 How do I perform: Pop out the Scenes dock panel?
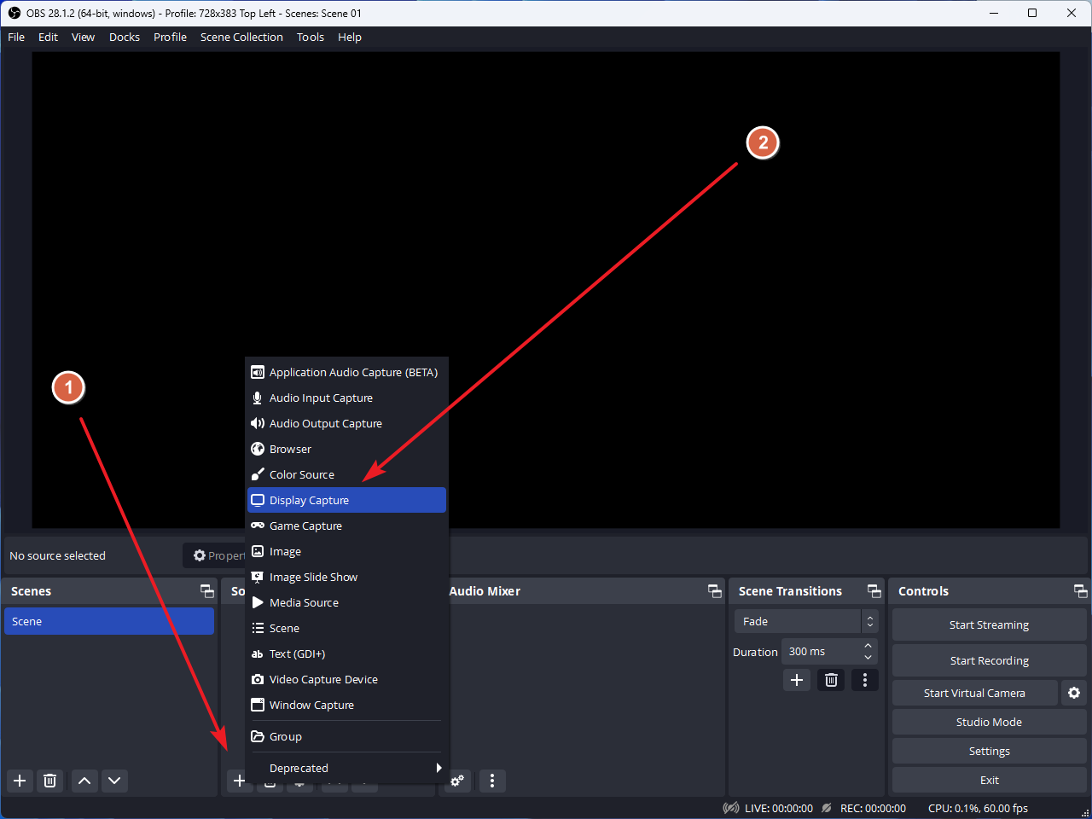click(x=206, y=591)
